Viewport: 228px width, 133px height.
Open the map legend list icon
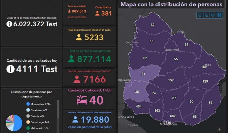(x=206, y=15)
